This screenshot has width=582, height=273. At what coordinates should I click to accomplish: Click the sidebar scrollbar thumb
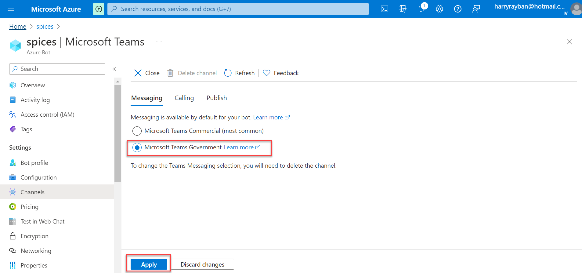117,134
